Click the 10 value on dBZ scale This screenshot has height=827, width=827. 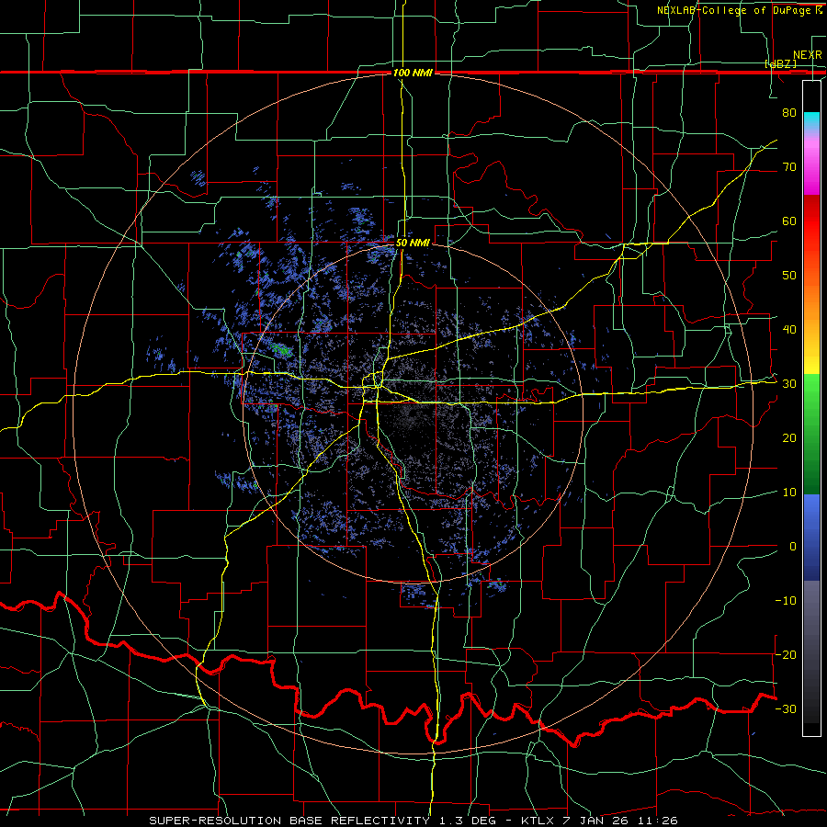[x=789, y=493]
